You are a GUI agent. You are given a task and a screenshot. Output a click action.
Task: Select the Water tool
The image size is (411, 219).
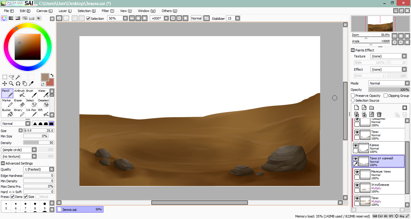[43, 93]
